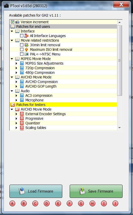Click the color bars icon for PAL<->NTSC Menu
Screen dimensions: 133x215
click(x=26, y=54)
